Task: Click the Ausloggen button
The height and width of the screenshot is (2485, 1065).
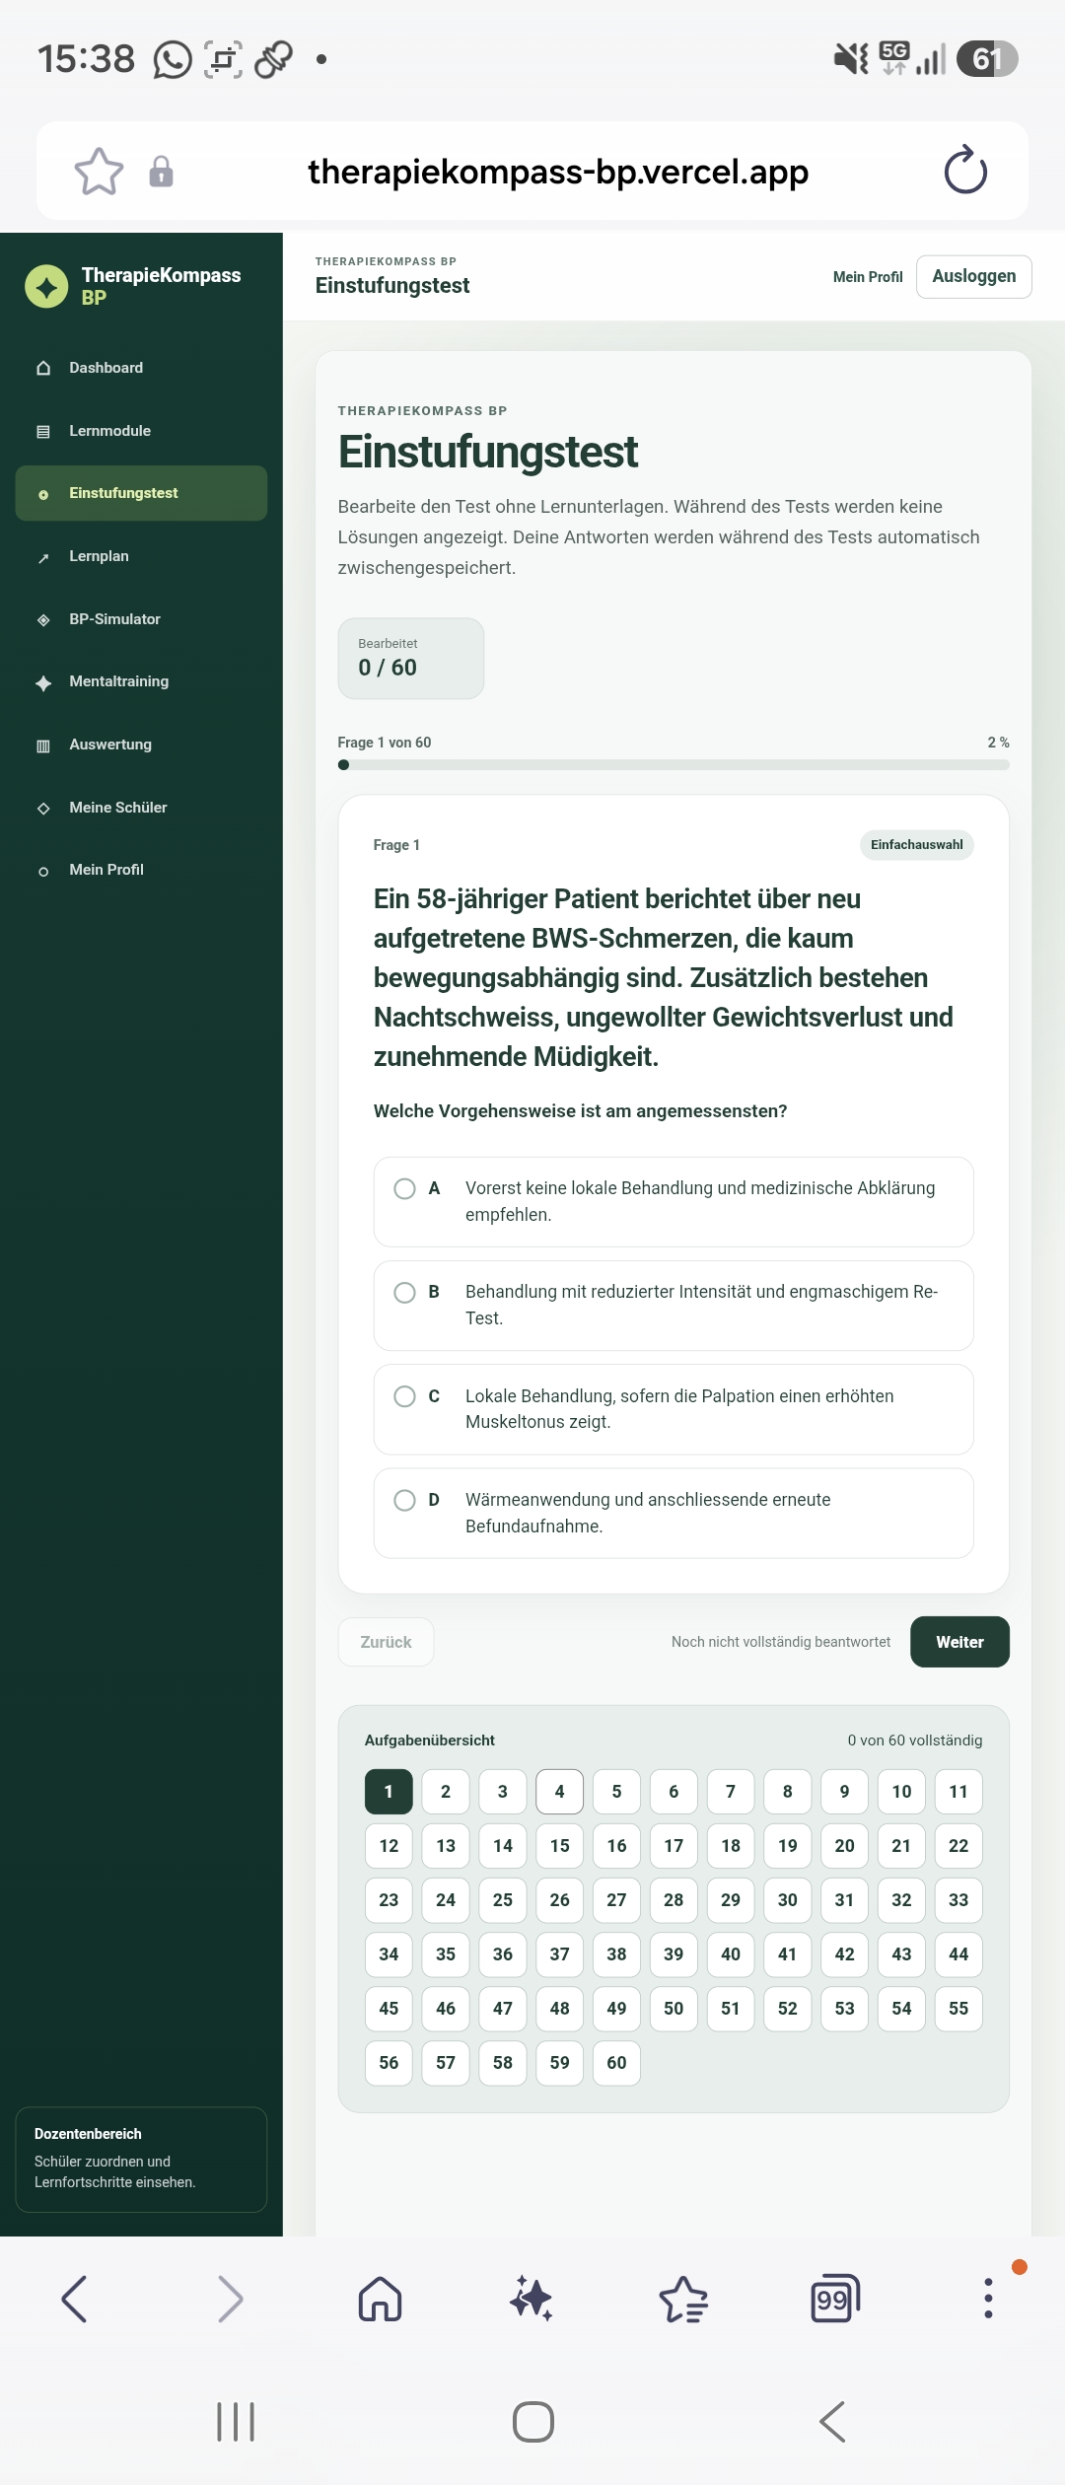Action: click(974, 276)
